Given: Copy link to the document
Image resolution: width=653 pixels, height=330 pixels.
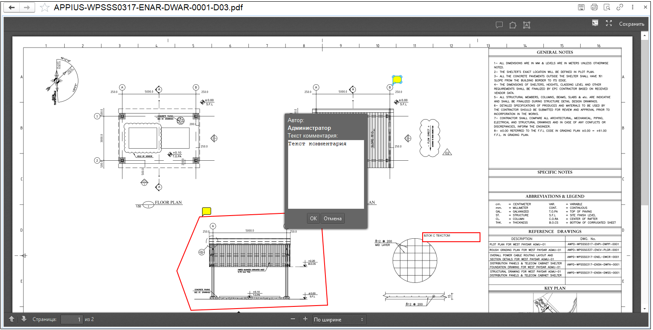Looking at the screenshot, I should [x=620, y=7].
